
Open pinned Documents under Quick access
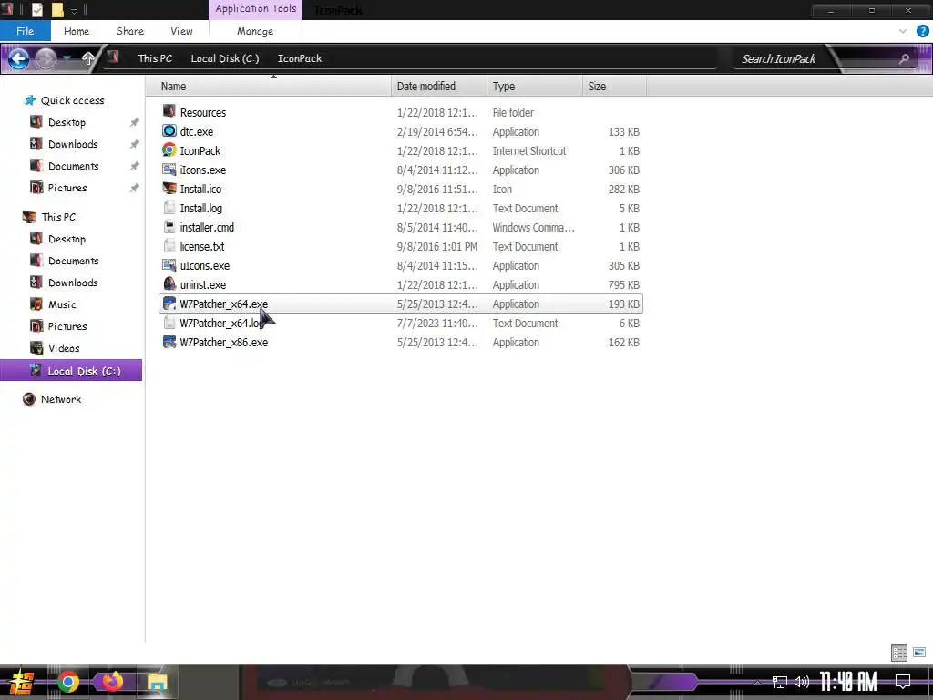[x=73, y=166]
